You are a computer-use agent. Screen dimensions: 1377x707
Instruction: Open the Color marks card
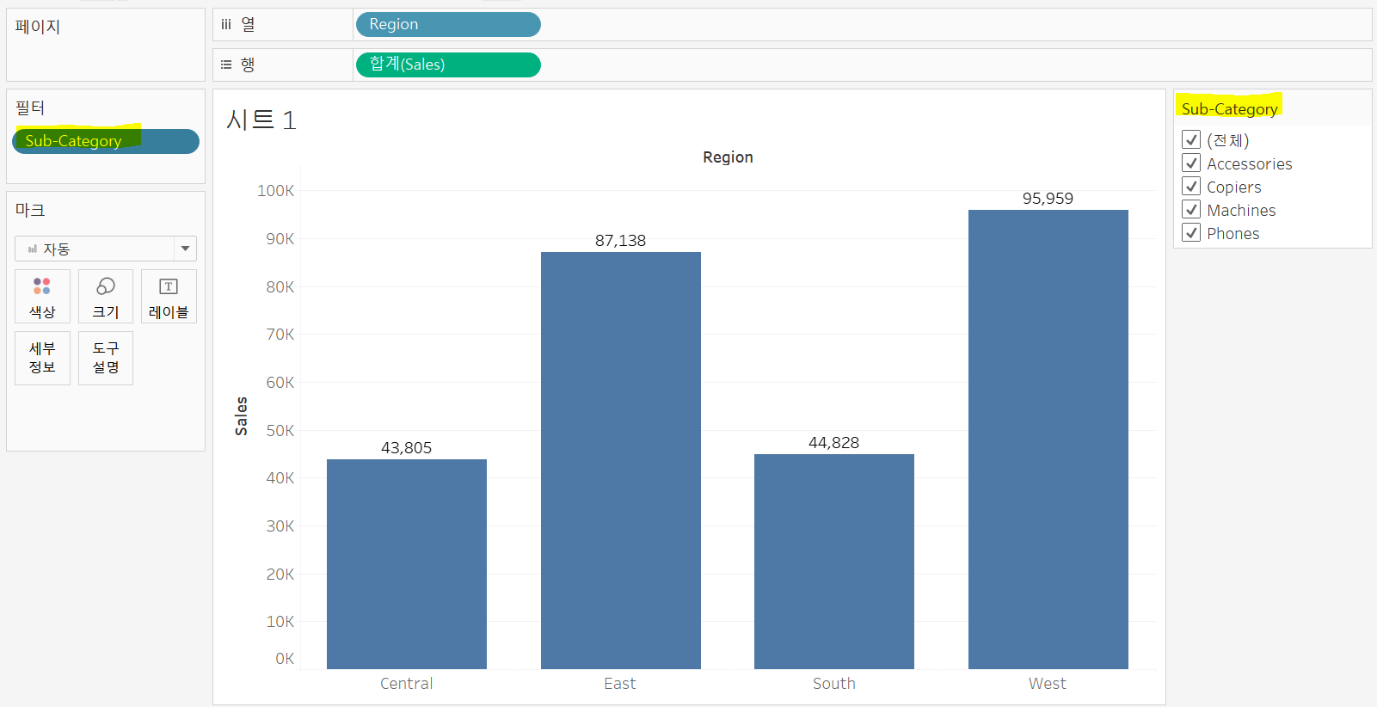click(x=42, y=297)
